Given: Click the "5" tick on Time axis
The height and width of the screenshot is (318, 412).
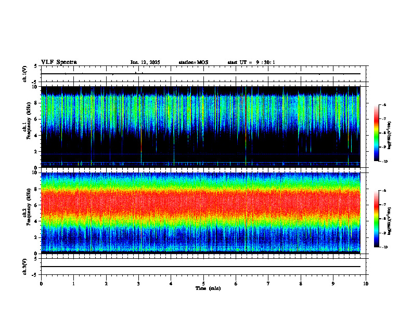Looking at the screenshot, I should click(x=203, y=284).
